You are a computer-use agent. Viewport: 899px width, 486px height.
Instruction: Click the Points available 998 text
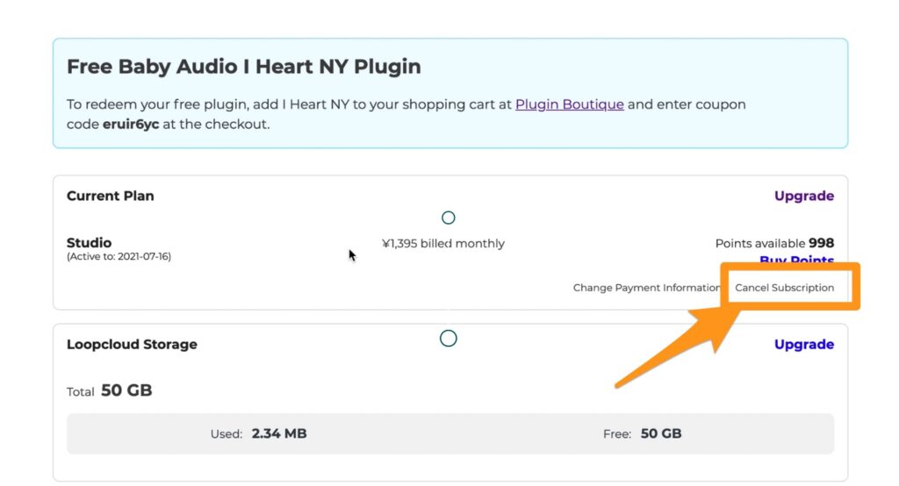(x=774, y=243)
